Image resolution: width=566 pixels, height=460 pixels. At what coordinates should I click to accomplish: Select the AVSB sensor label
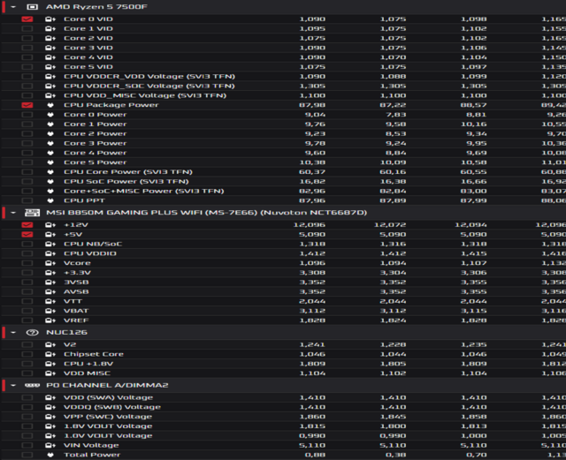76,292
